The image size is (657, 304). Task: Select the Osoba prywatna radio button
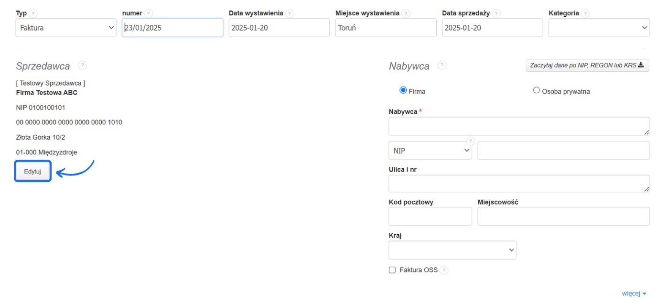tap(536, 90)
